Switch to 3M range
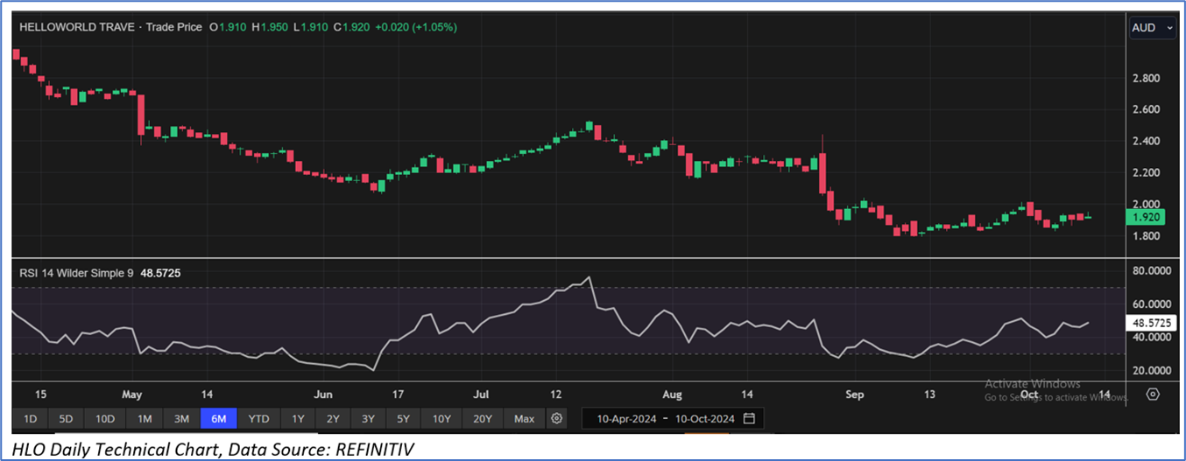Image resolution: width=1186 pixels, height=461 pixels. click(x=181, y=419)
